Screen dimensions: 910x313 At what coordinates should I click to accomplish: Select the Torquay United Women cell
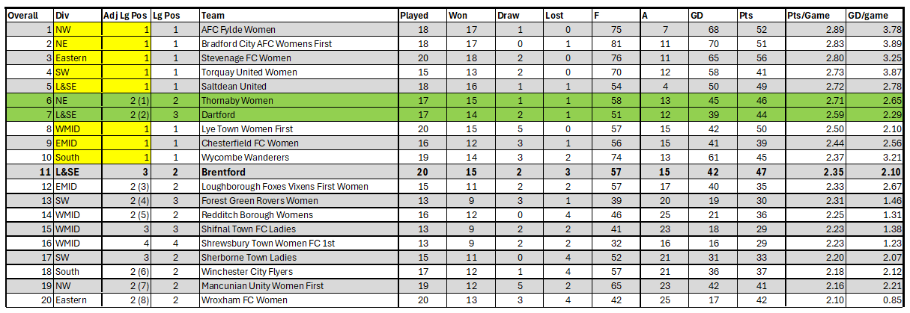tap(299, 72)
